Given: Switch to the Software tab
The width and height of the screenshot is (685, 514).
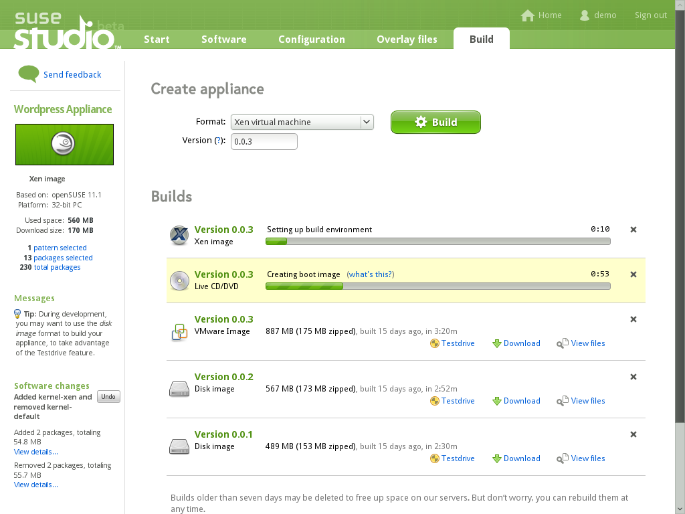Looking at the screenshot, I should click(223, 39).
